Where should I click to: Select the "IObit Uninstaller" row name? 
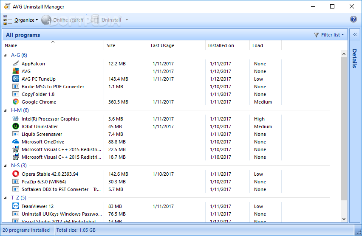(x=40, y=126)
